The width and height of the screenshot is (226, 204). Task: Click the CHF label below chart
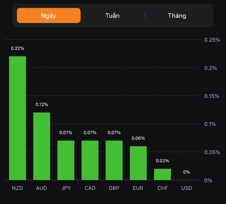click(x=162, y=188)
